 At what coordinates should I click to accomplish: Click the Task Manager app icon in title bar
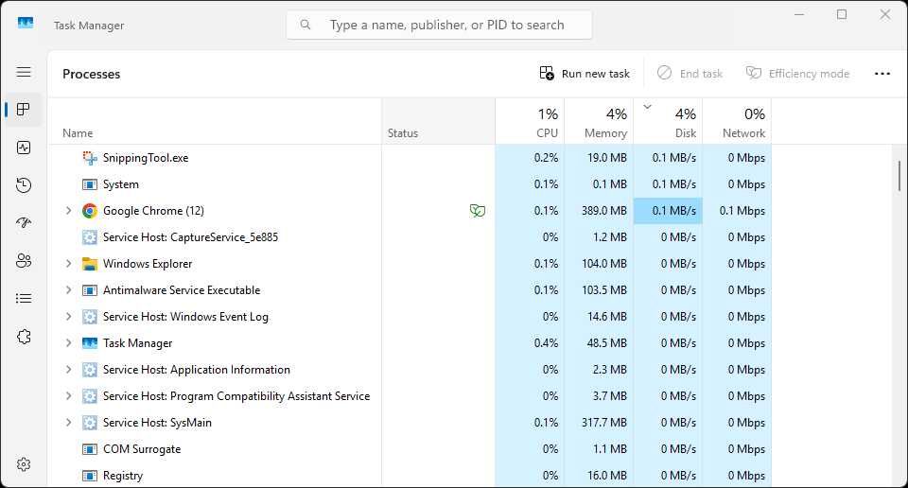coord(26,23)
